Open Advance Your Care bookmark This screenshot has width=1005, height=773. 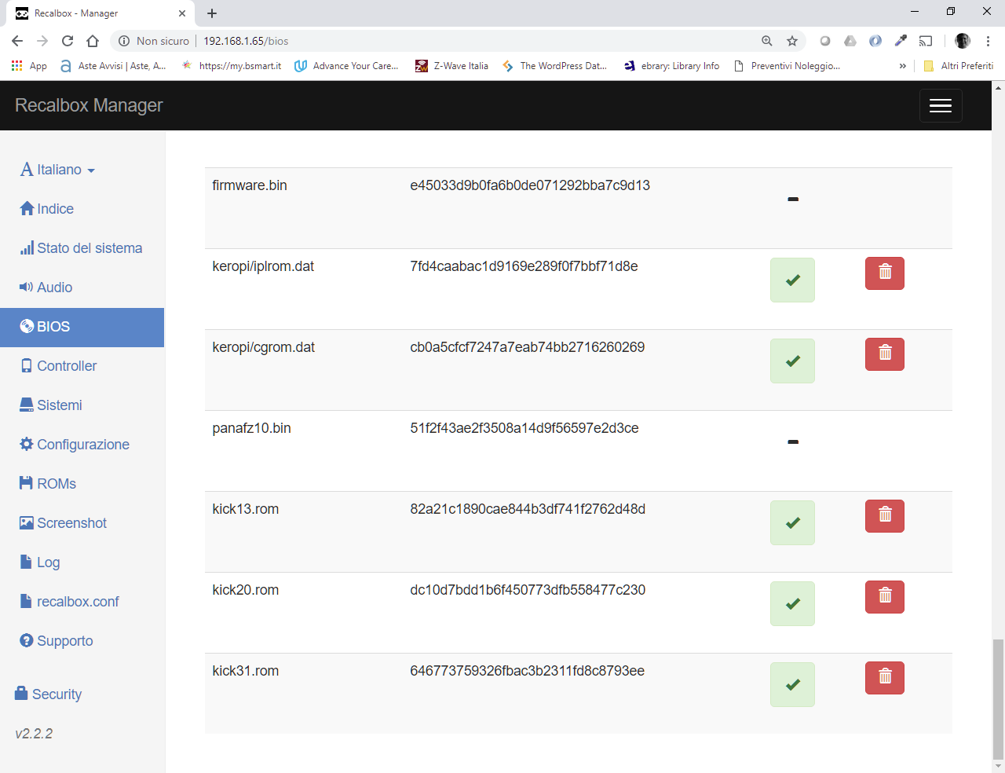tap(346, 66)
